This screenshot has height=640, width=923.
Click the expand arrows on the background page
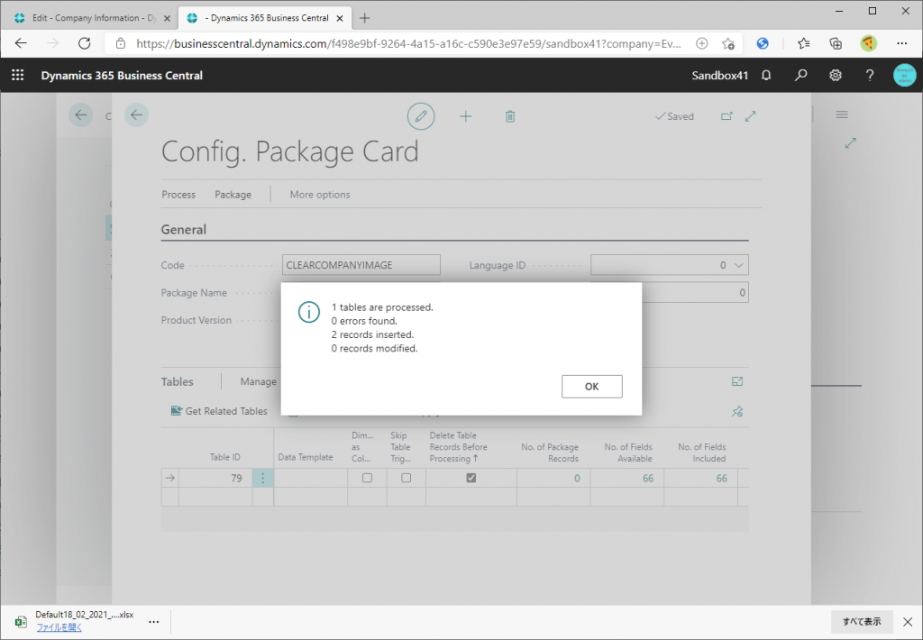coord(850,143)
